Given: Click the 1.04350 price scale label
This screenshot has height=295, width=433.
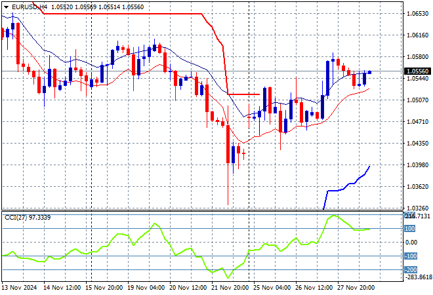Looking at the screenshot, I should click(x=417, y=143).
